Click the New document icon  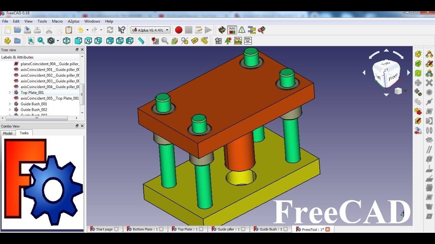pyautogui.click(x=7, y=30)
